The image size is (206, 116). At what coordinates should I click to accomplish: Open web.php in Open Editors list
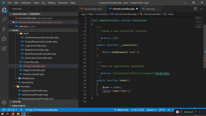[x=44, y=26]
